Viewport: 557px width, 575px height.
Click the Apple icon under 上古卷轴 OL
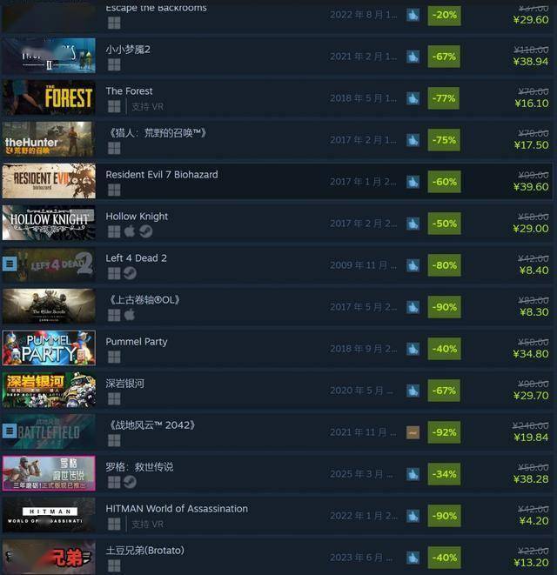tap(130, 315)
